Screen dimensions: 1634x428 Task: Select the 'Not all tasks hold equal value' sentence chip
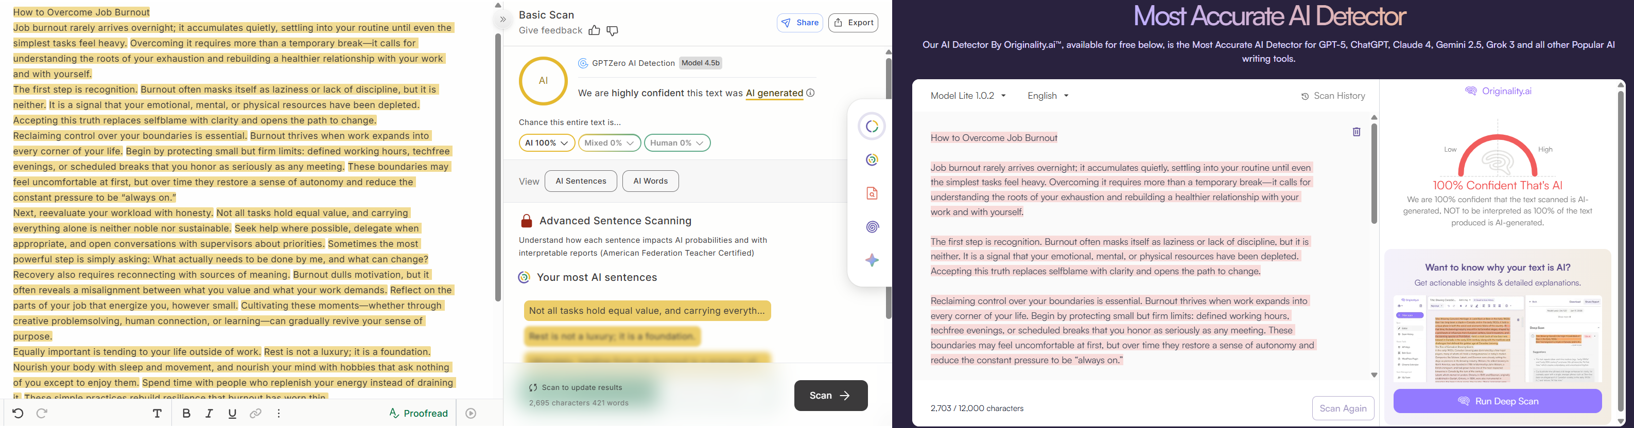[x=648, y=311]
